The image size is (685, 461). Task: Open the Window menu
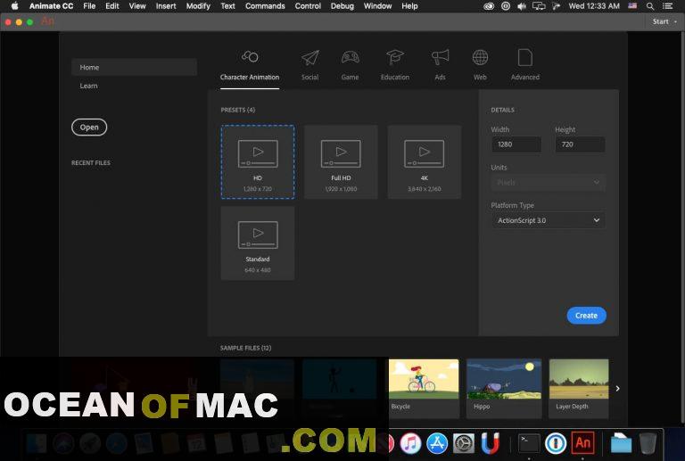click(x=377, y=6)
